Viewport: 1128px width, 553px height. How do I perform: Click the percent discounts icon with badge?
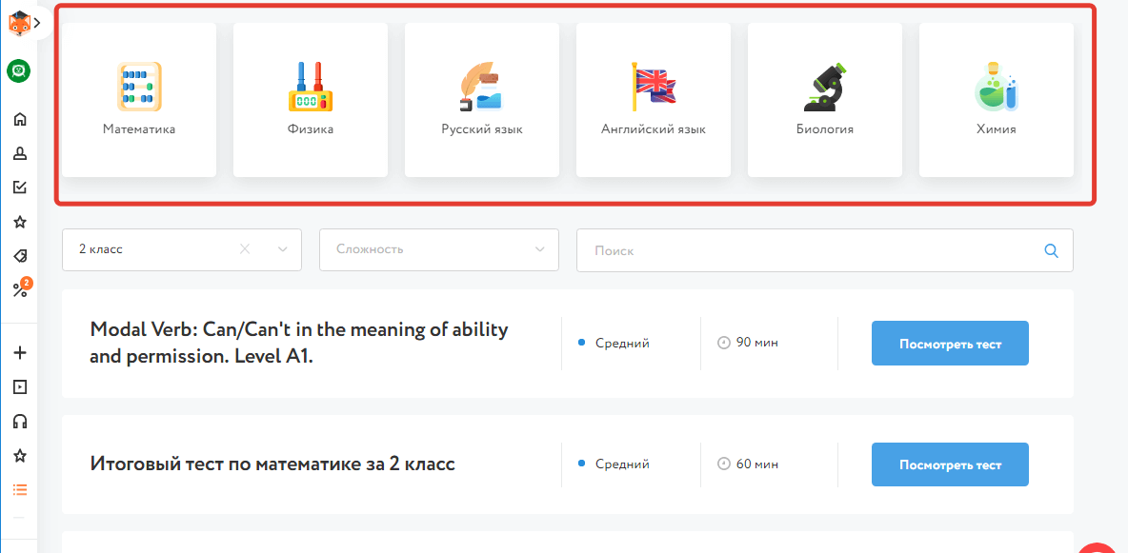pos(19,290)
